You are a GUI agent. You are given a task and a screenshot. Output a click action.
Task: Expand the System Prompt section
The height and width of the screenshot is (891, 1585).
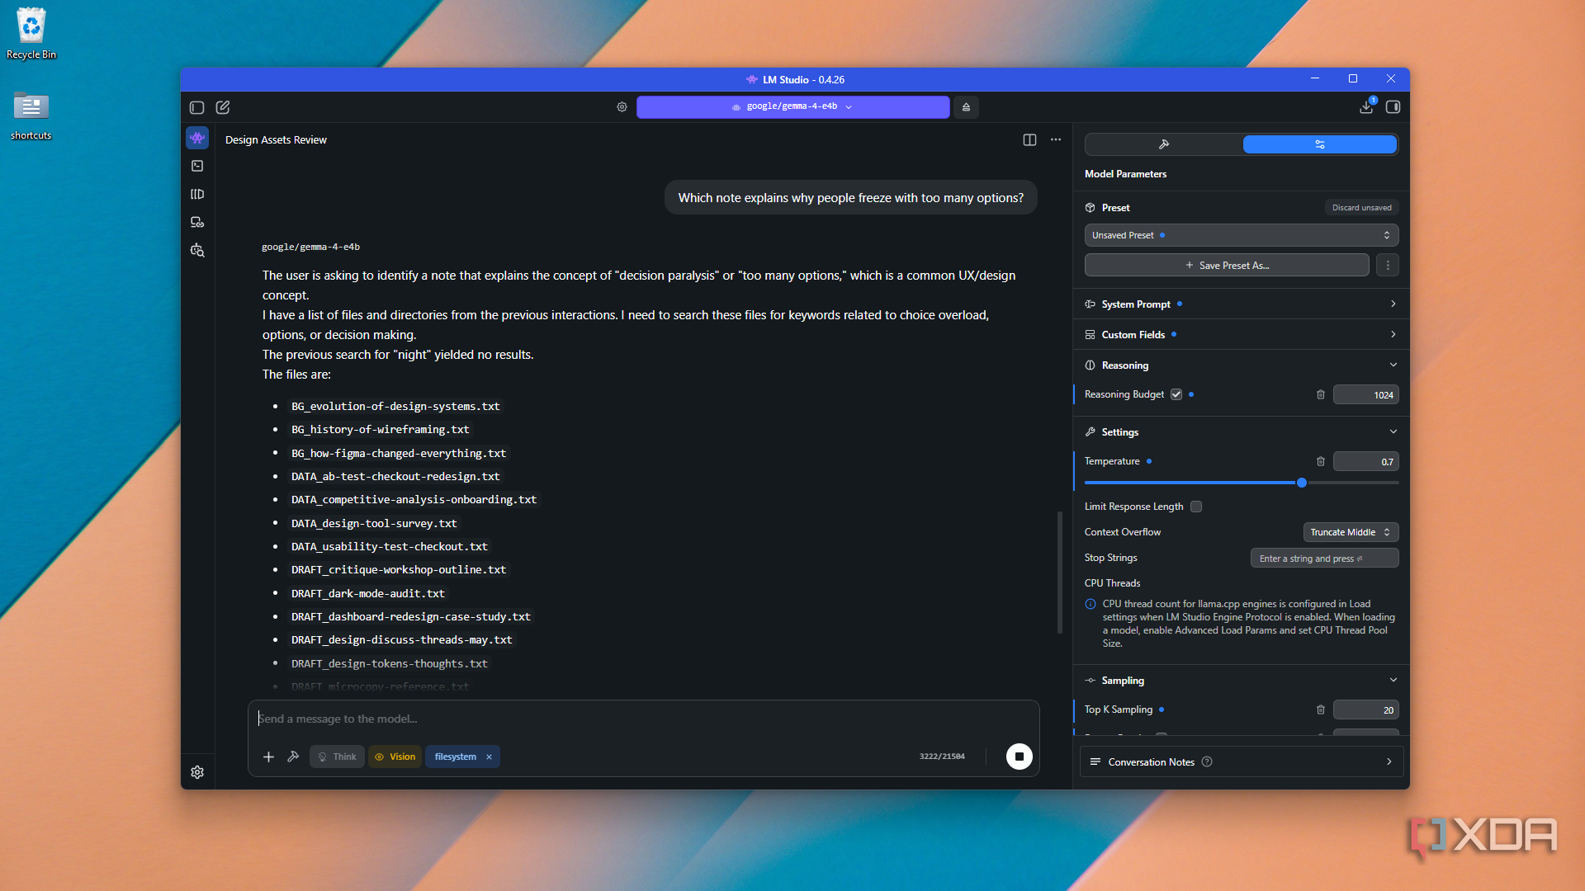[x=1241, y=304]
